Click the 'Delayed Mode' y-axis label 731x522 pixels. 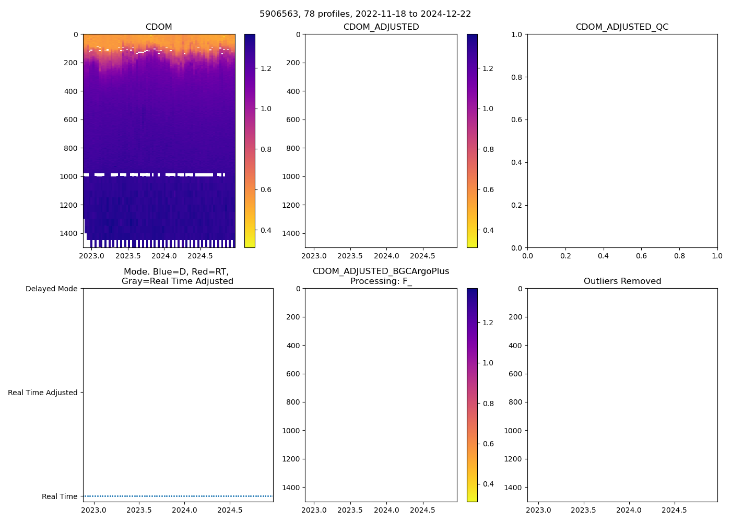tap(51, 289)
